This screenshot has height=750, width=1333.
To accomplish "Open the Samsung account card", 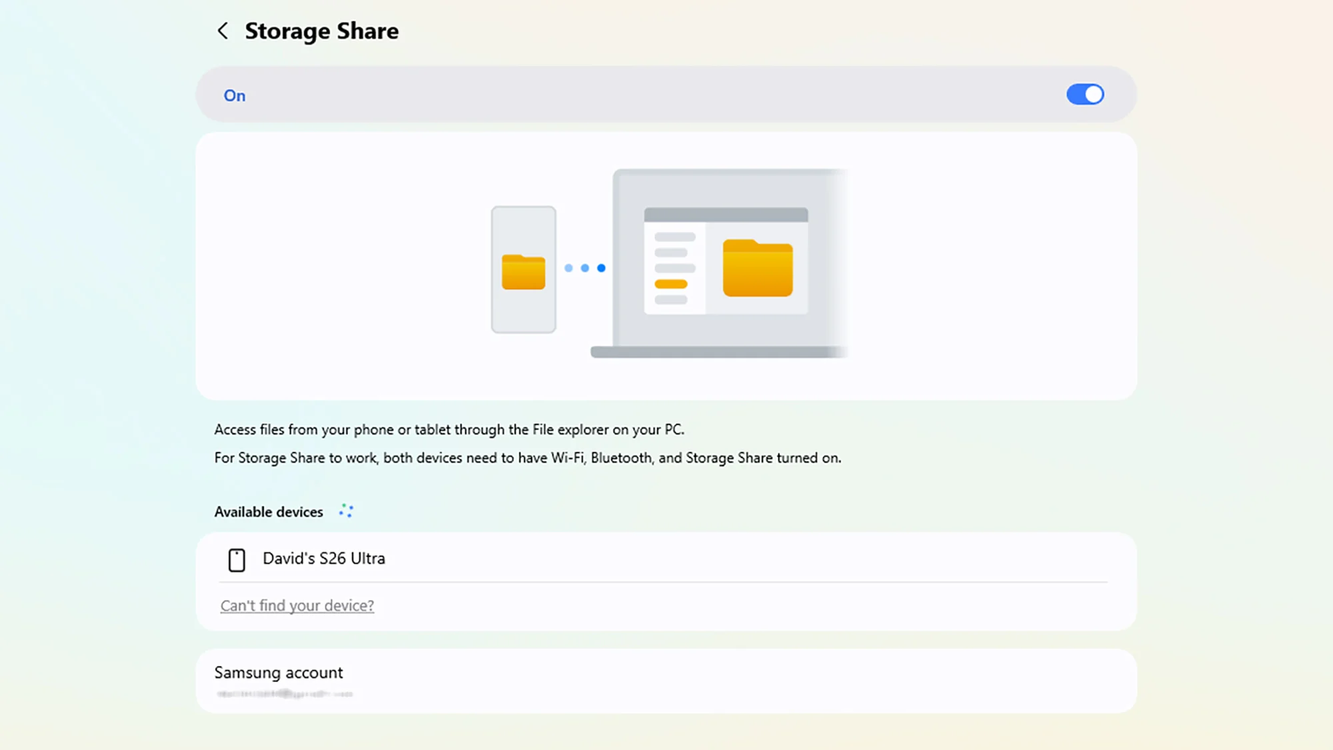I will pyautogui.click(x=665, y=681).
